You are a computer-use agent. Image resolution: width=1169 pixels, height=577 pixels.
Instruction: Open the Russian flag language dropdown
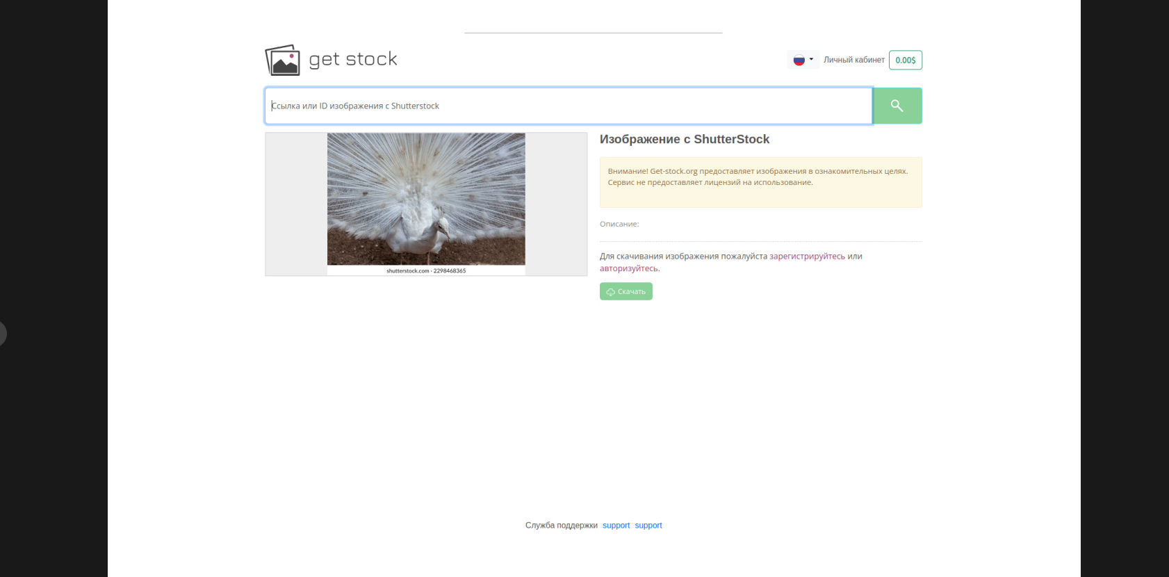pyautogui.click(x=803, y=60)
